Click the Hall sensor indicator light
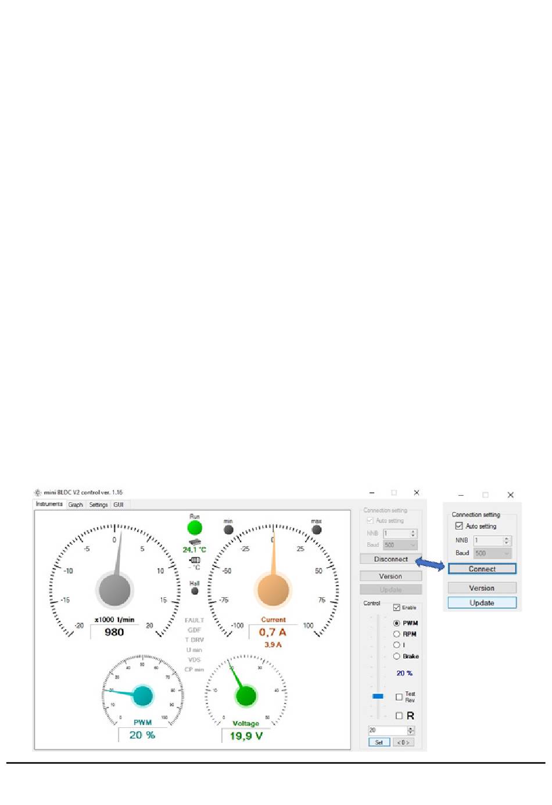Screen dimensions: 552x805 point(195,591)
